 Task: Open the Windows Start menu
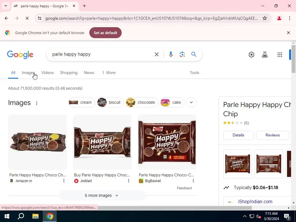[x=7, y=216]
